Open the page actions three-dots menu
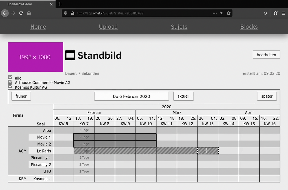Screen dimensions: 288x190 (215, 13)
